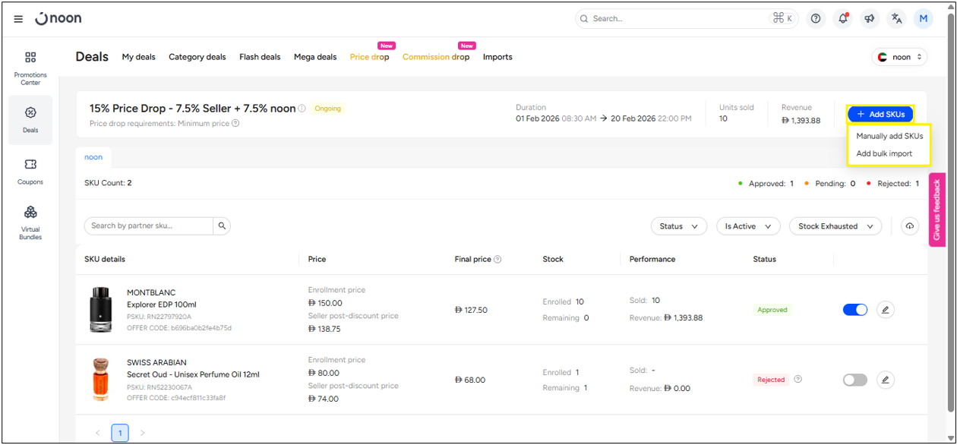Viewport: 957px width, 445px height.
Task: Open the hamburger navigation menu
Action: 18,19
